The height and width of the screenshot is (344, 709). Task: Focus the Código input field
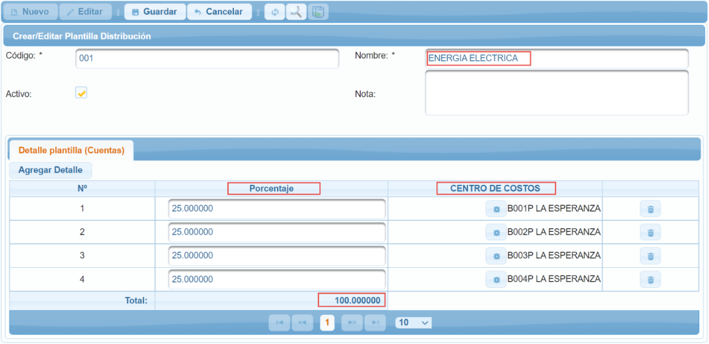pos(207,59)
